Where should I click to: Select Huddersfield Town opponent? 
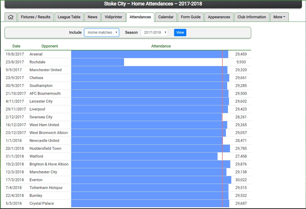45,148
